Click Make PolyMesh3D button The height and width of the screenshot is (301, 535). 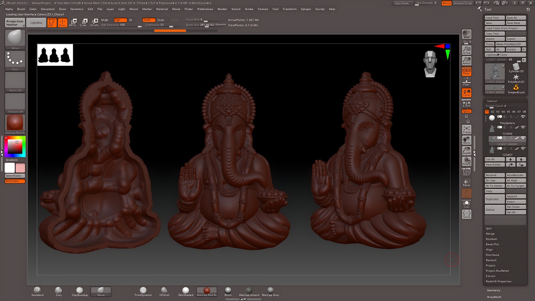pos(511,44)
